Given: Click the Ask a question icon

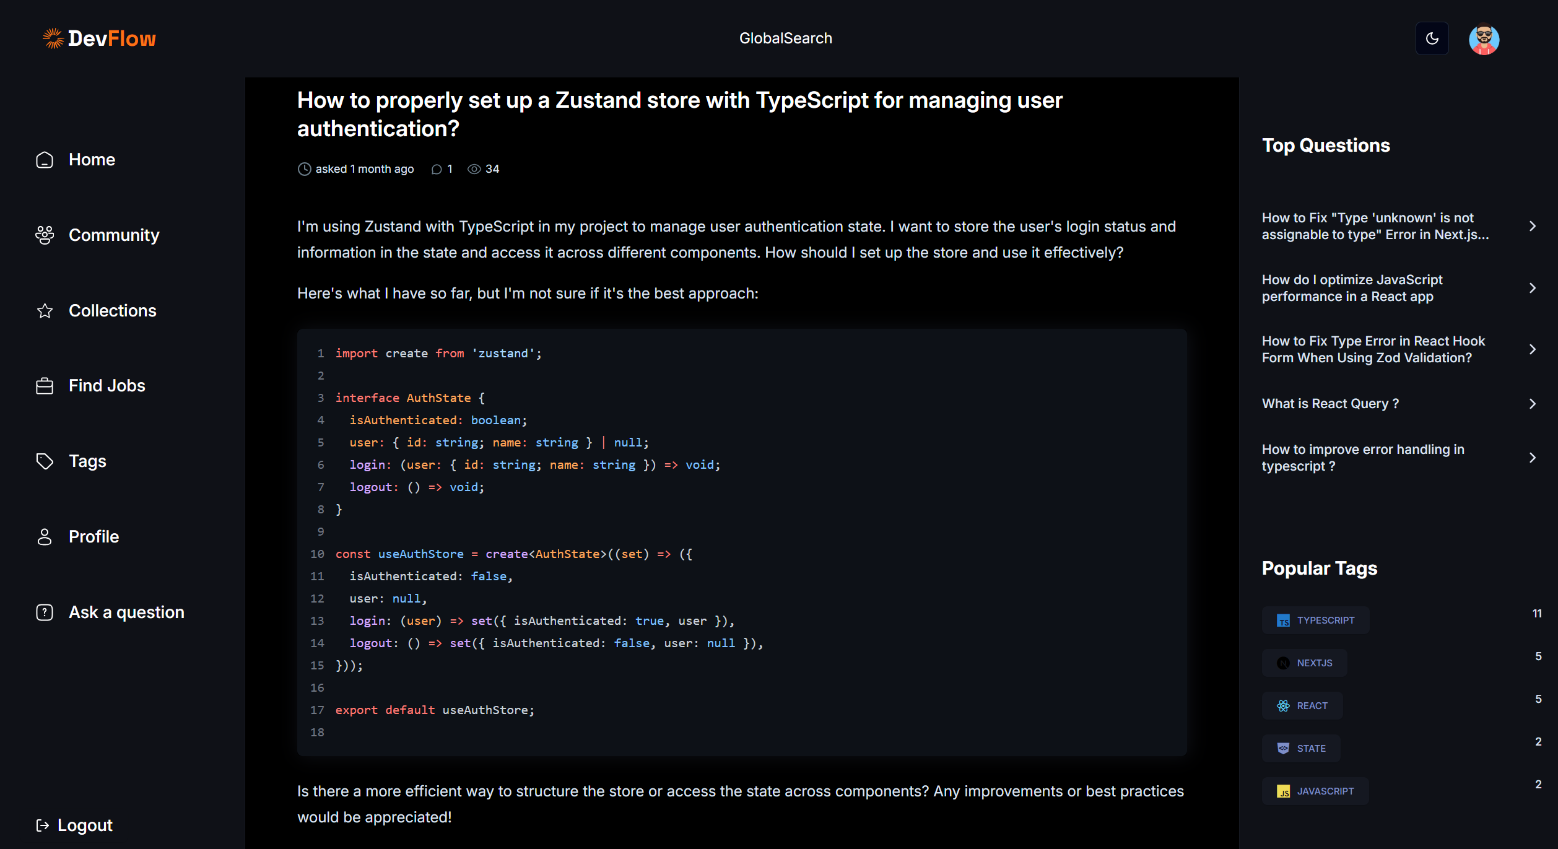Looking at the screenshot, I should (45, 612).
